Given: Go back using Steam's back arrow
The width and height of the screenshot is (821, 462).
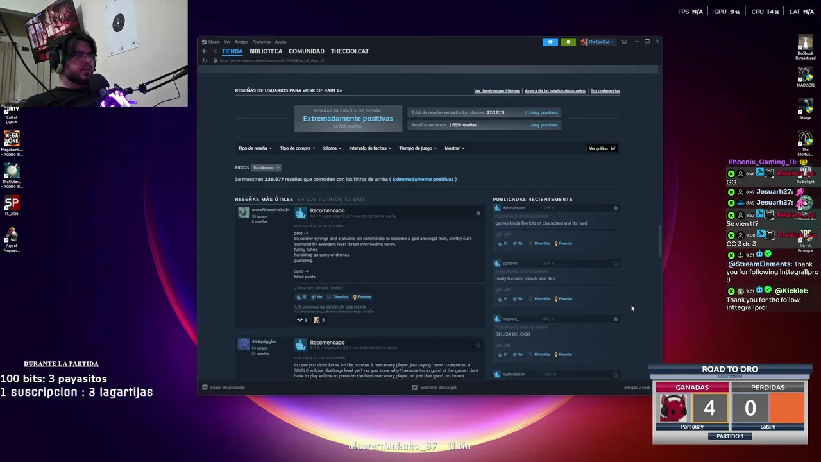Looking at the screenshot, I should click(205, 51).
